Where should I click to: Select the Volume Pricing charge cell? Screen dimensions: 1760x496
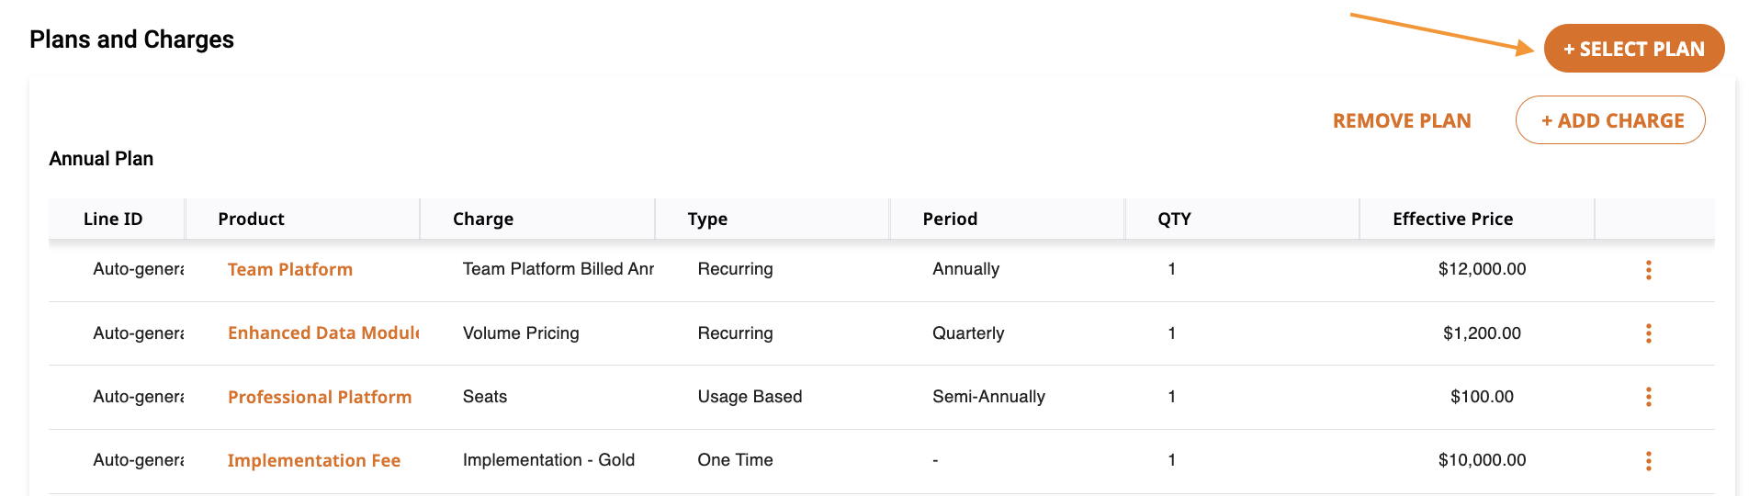tap(521, 333)
